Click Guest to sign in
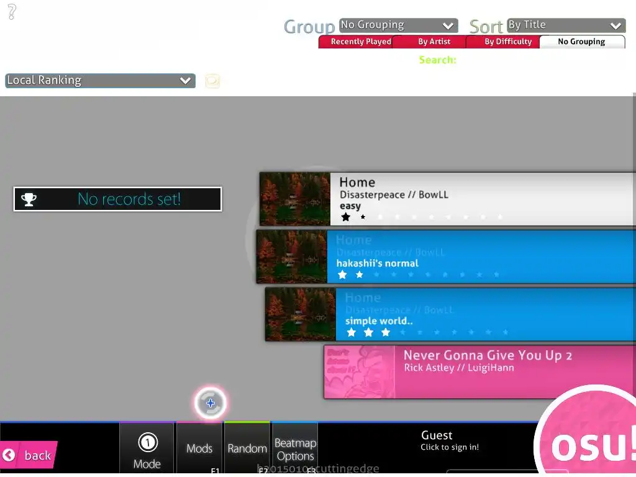636x477 pixels. pyautogui.click(x=450, y=440)
